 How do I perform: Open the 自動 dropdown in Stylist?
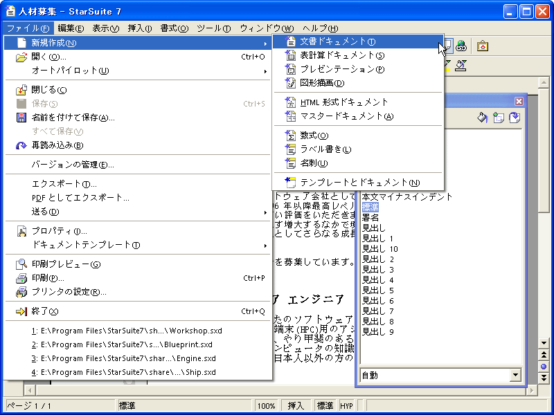[x=515, y=375]
